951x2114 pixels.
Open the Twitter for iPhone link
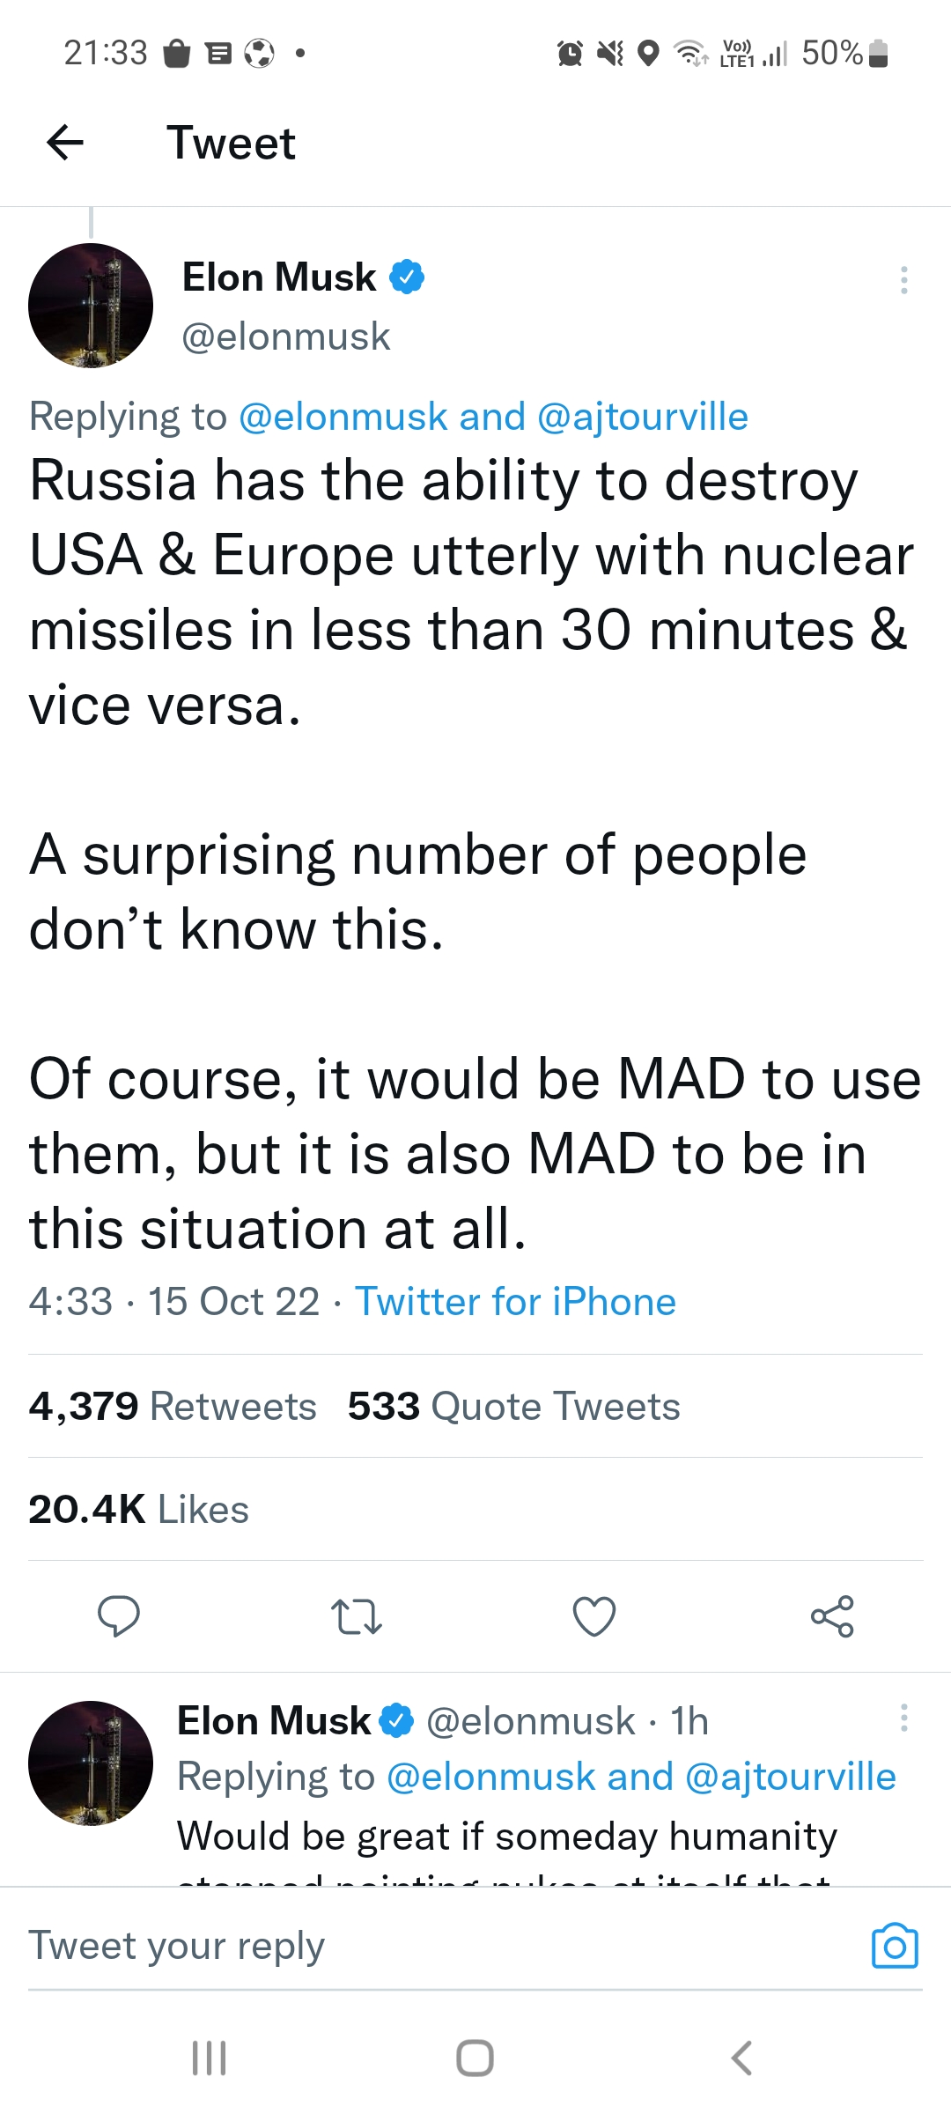point(515,1302)
